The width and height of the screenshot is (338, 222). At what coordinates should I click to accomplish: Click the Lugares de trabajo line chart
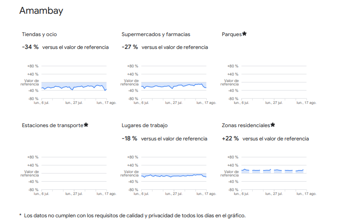pos(174,175)
